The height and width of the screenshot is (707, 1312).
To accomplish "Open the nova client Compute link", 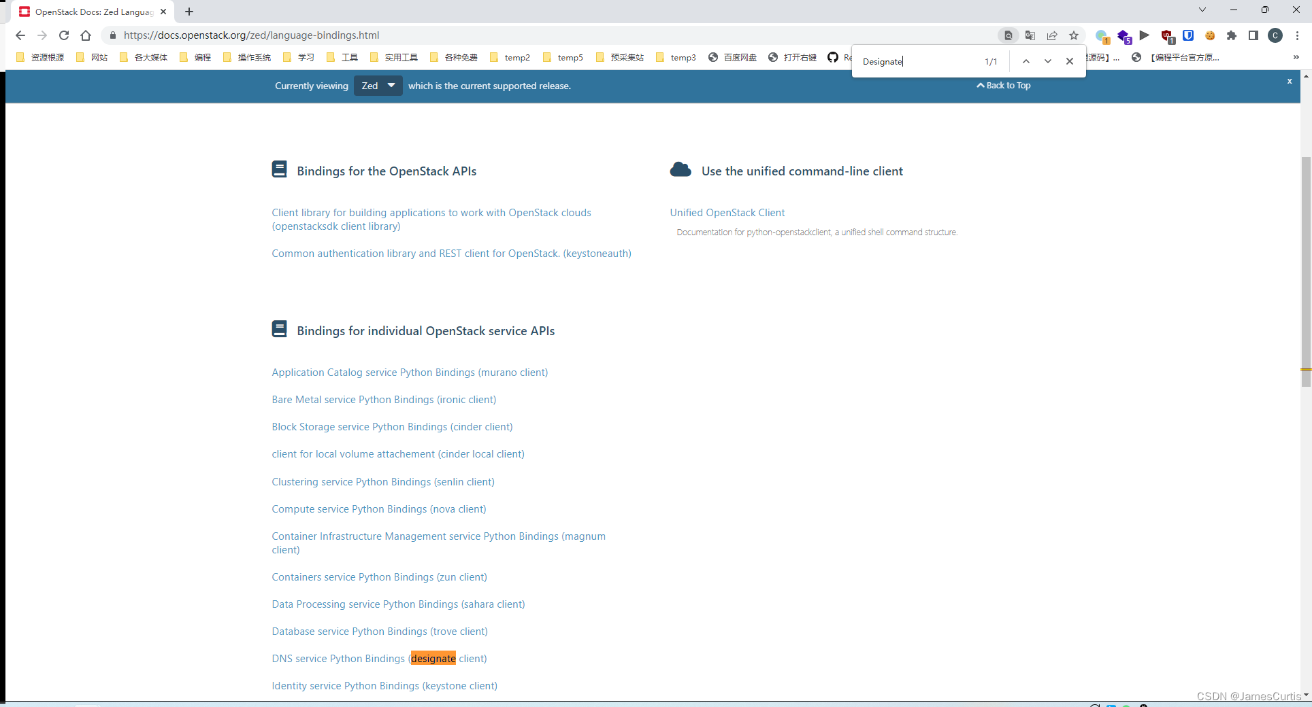I will click(379, 508).
